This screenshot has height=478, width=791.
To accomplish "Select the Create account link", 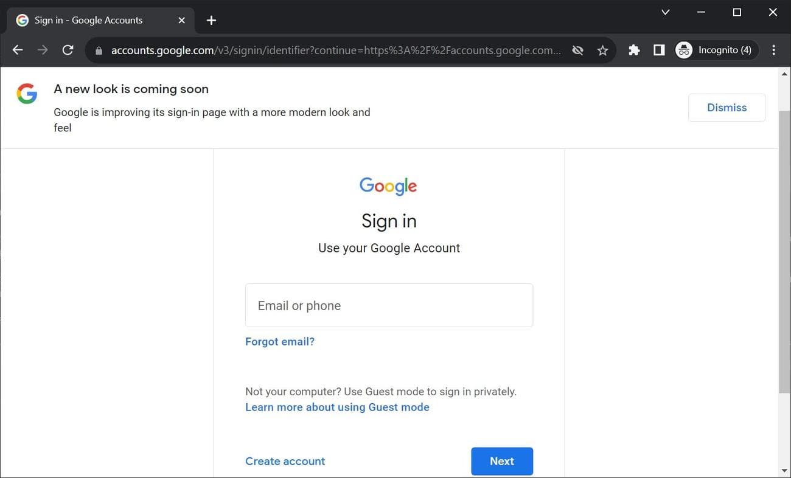I will click(285, 461).
